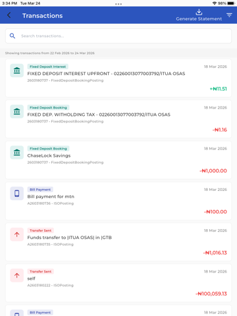Select reference A2603180736 - ISOPosting
Screen dimensions: 237x316
point(51,203)
